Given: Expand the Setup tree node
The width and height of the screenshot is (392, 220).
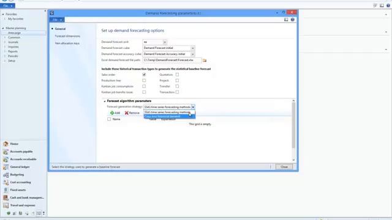Looking at the screenshot, I should pyautogui.click(x=5, y=61).
